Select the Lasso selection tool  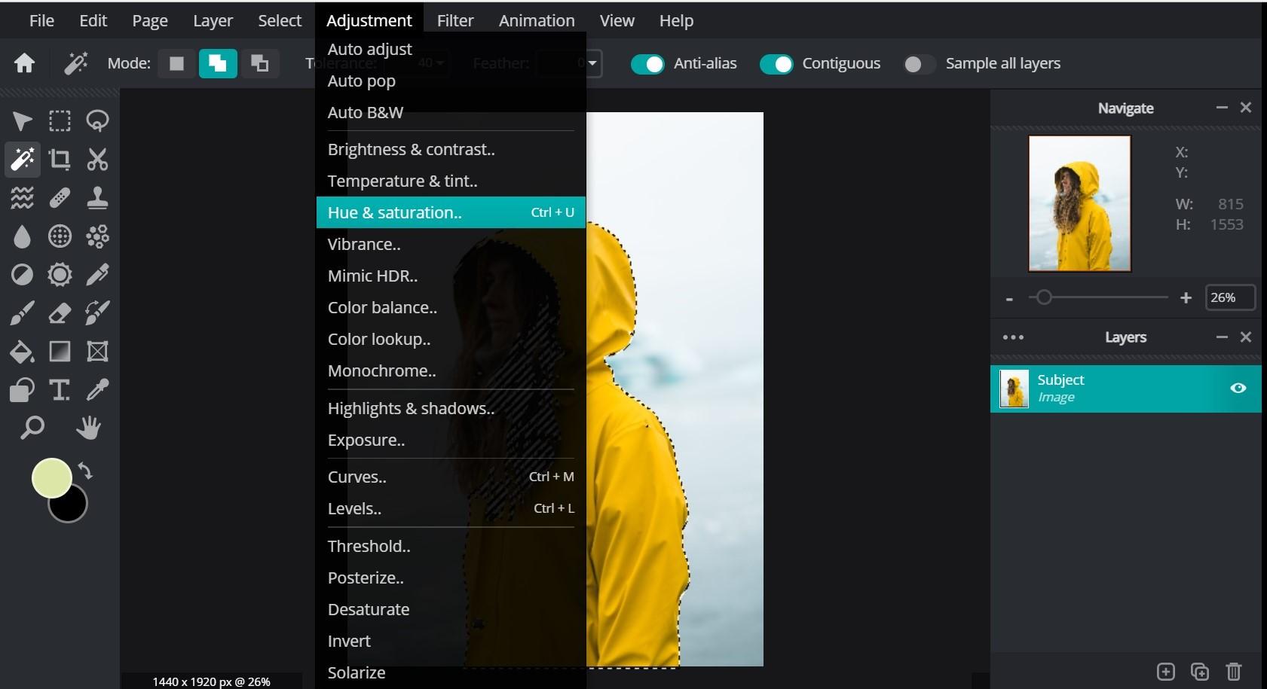tap(97, 121)
